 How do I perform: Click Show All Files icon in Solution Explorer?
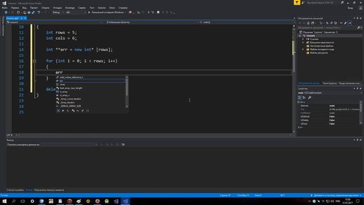point(336,23)
